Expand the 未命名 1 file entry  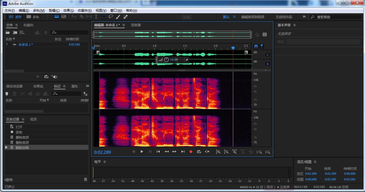(7, 44)
